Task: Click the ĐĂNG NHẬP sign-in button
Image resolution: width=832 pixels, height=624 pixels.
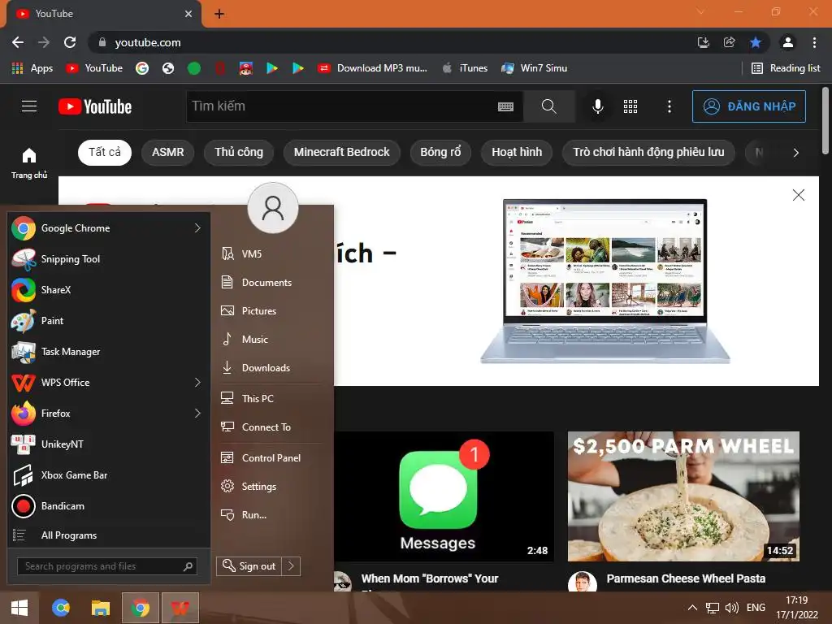Action: click(748, 106)
